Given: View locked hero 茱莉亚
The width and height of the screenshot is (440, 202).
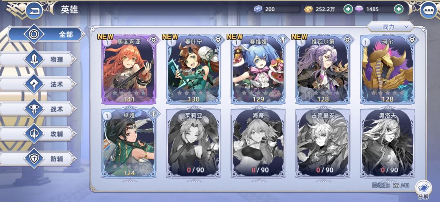Looking at the screenshot, I should point(194,143).
